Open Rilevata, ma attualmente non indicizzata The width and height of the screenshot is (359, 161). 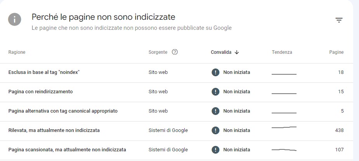(x=176, y=130)
